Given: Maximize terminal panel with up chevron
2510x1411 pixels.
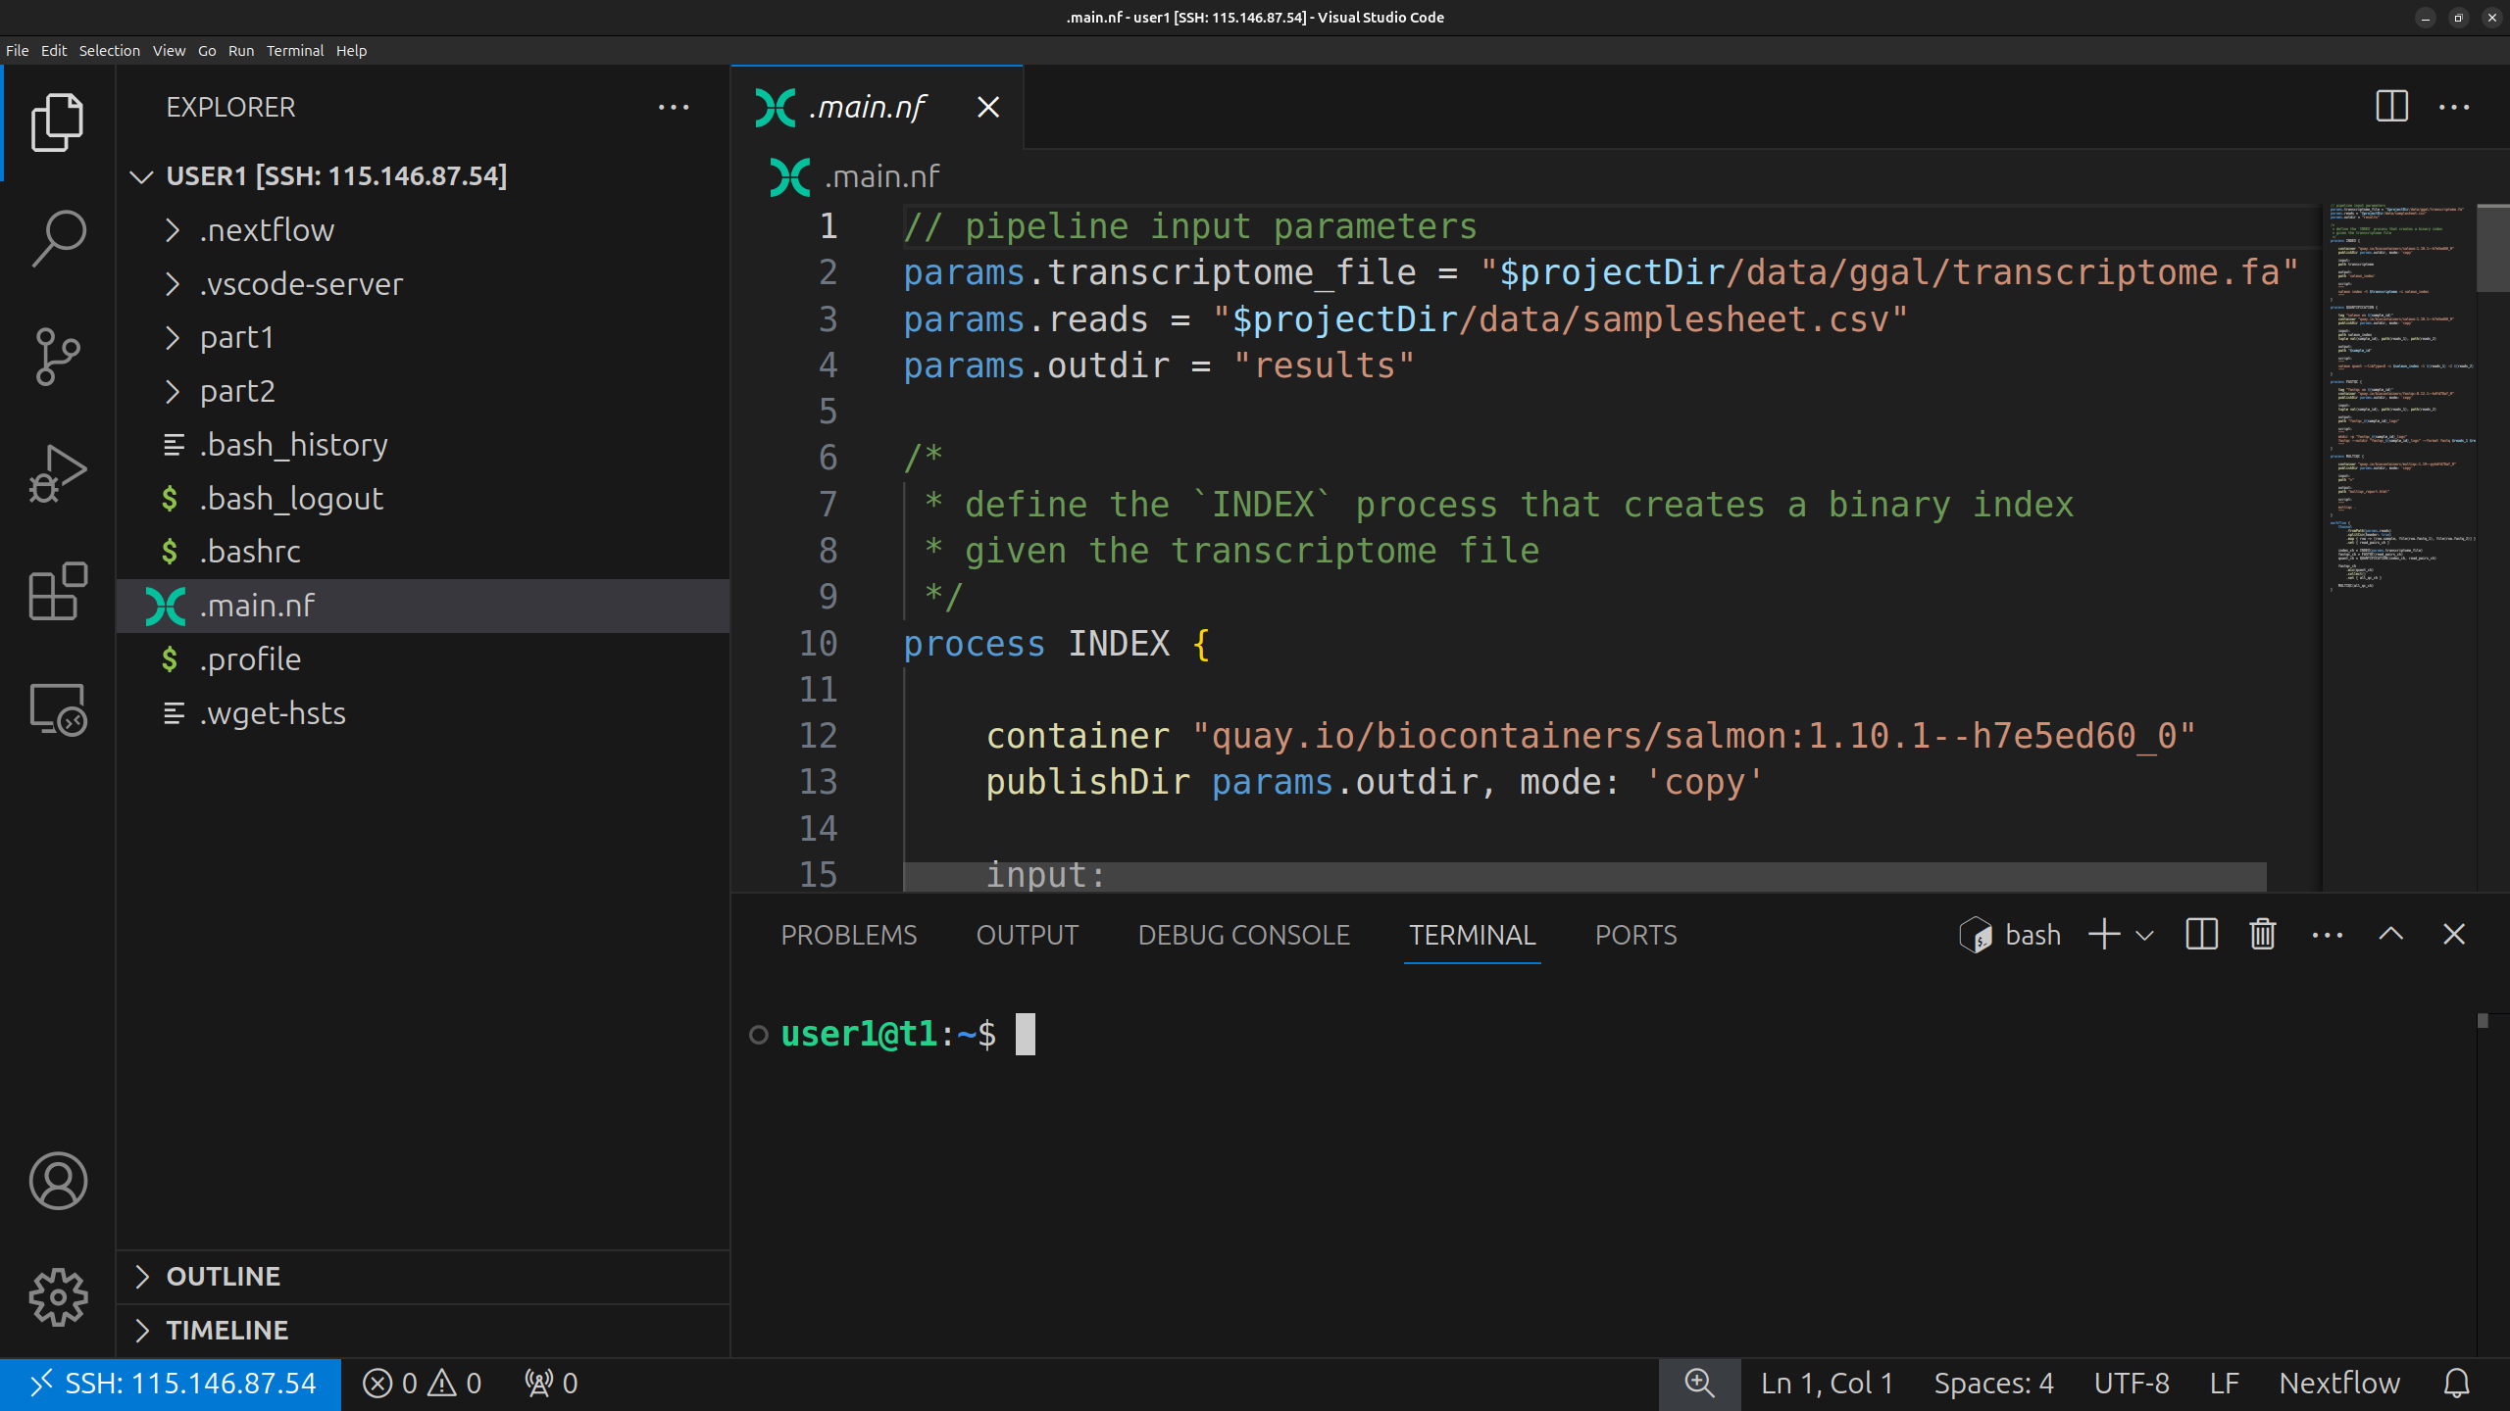Looking at the screenshot, I should tap(2391, 934).
